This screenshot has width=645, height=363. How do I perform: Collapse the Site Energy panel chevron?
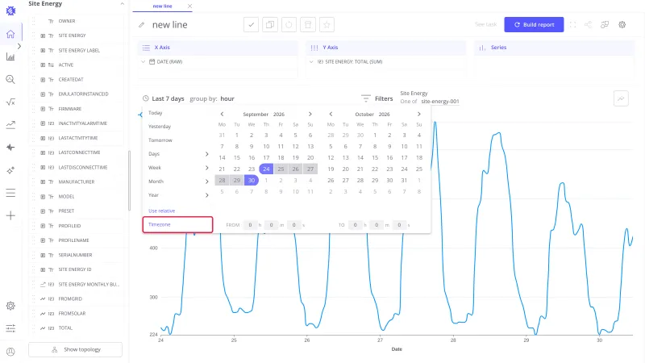tap(123, 4)
